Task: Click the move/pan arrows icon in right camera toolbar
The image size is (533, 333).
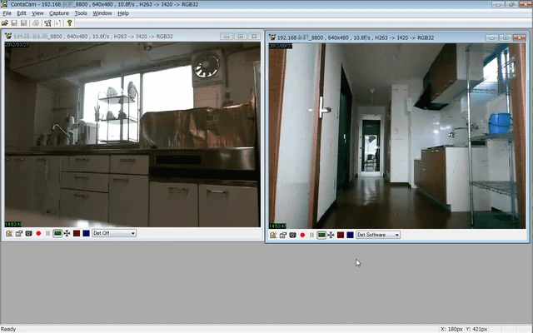Action: pyautogui.click(x=331, y=235)
